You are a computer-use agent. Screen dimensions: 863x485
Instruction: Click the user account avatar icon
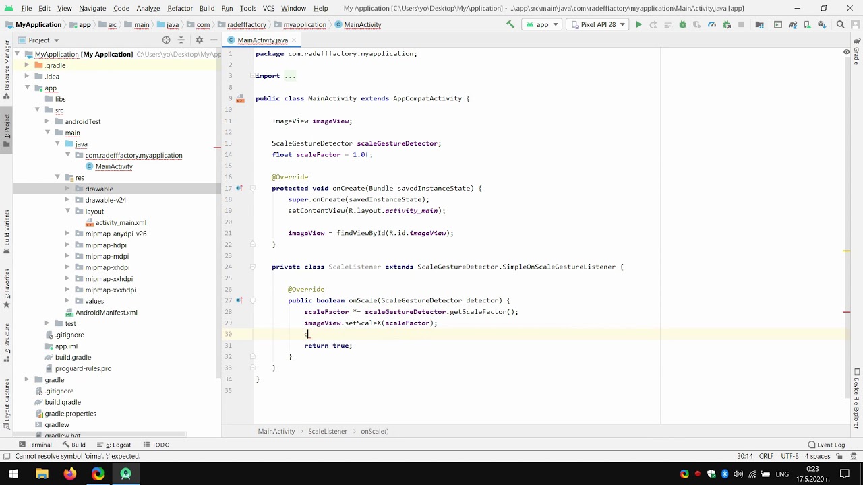[x=855, y=24]
